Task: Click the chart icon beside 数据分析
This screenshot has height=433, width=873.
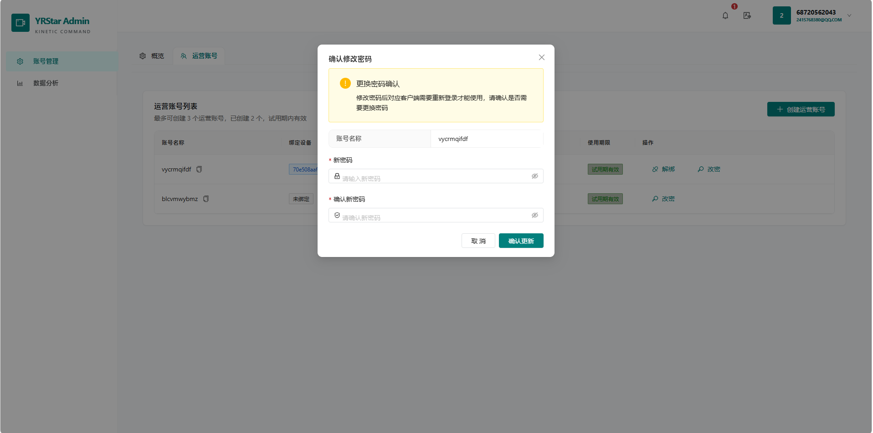Action: click(20, 83)
